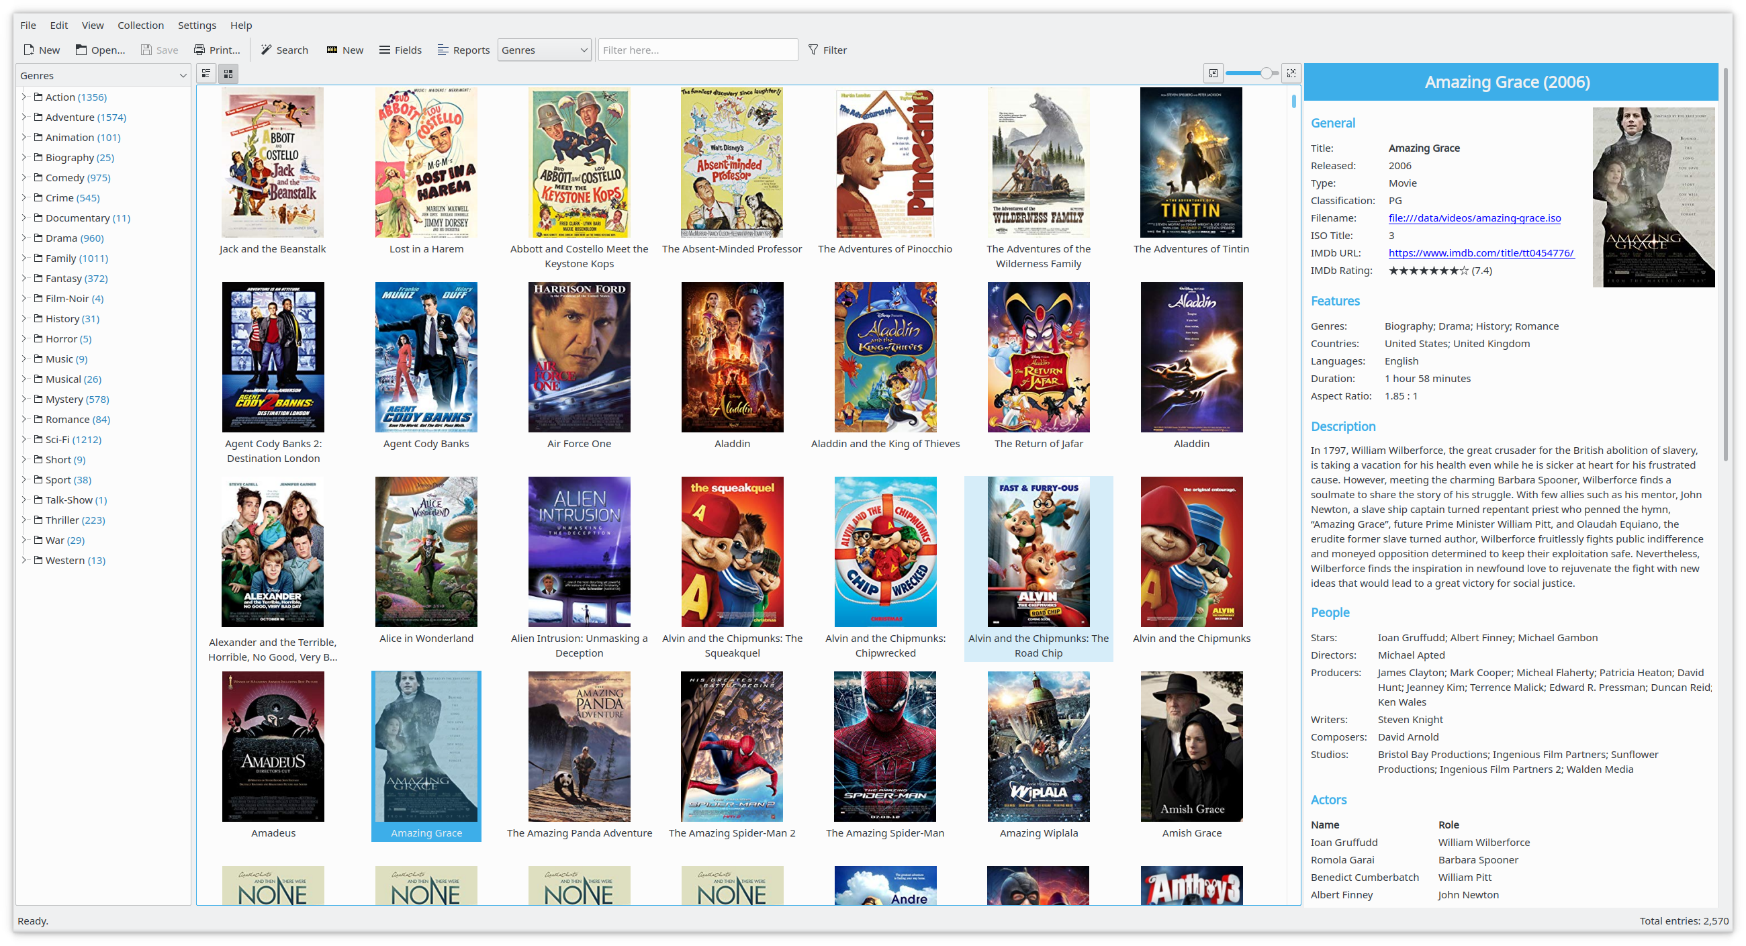Open the Help menu
The image size is (1746, 946).
point(241,25)
